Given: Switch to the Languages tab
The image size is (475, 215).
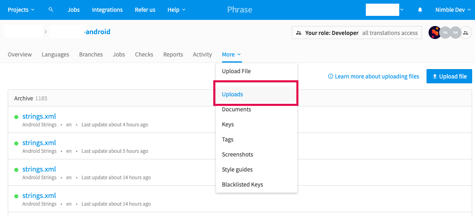Looking at the screenshot, I should [x=55, y=54].
